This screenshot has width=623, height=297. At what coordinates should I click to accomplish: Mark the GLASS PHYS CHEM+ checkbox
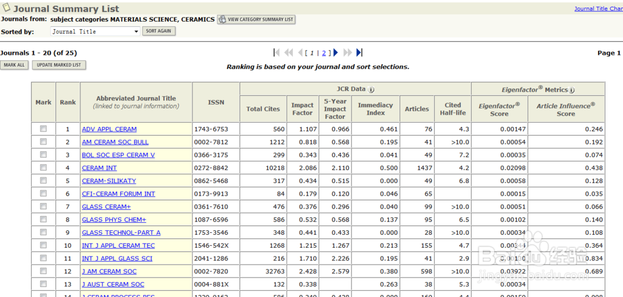[44, 219]
